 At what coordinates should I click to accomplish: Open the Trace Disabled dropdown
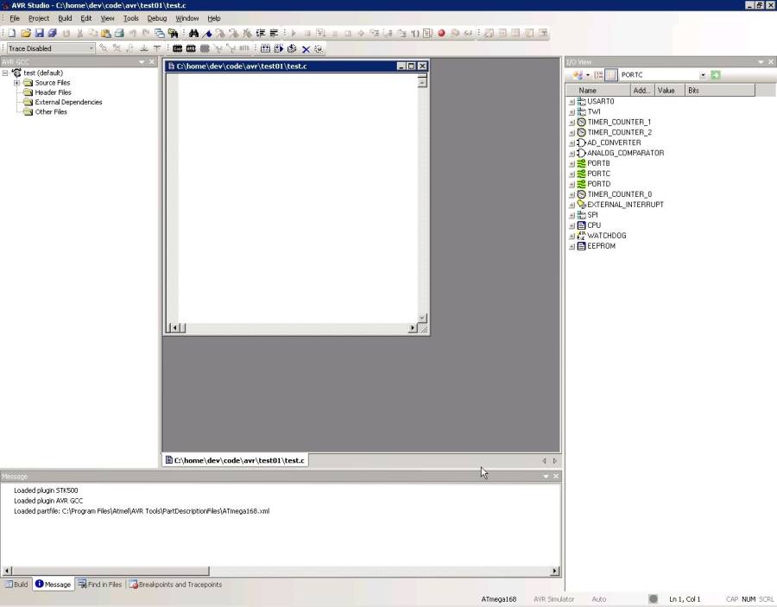(91, 48)
